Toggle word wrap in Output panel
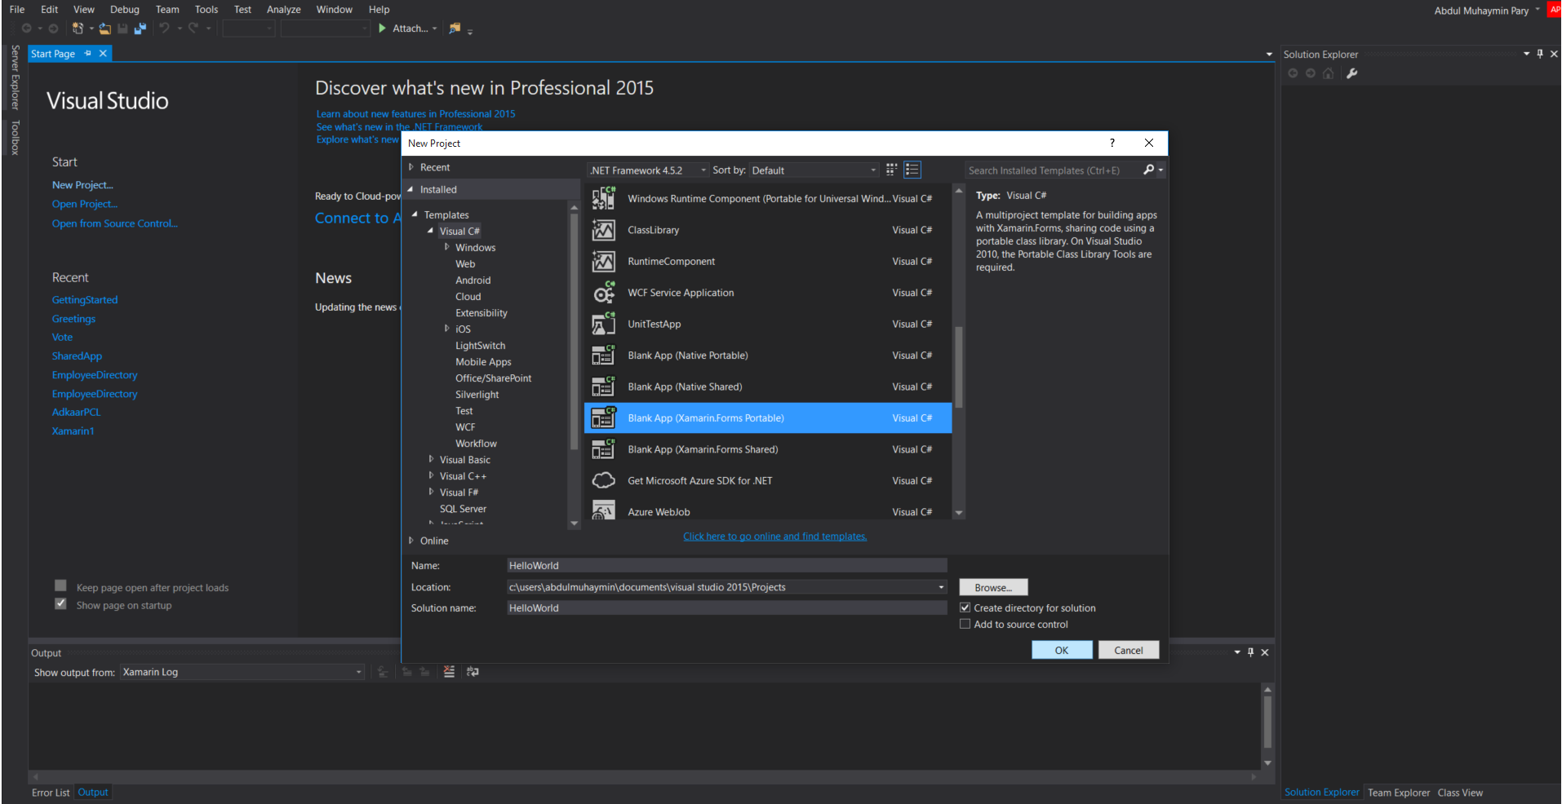1562x804 pixels. coord(473,672)
